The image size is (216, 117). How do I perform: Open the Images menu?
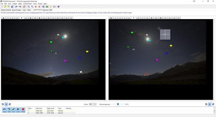pyautogui.click(x=15, y=4)
